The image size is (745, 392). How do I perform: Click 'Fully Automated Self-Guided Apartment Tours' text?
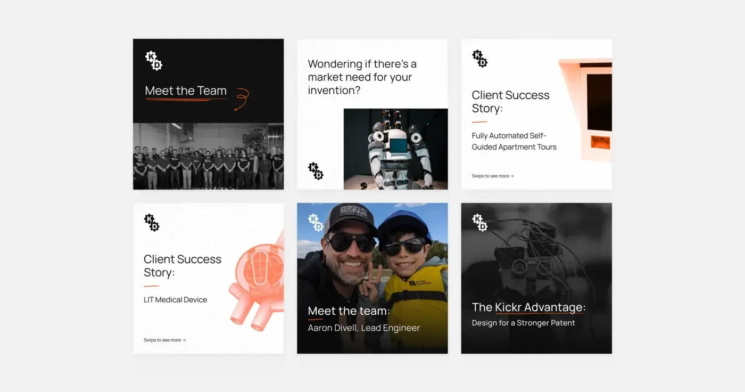pos(514,141)
